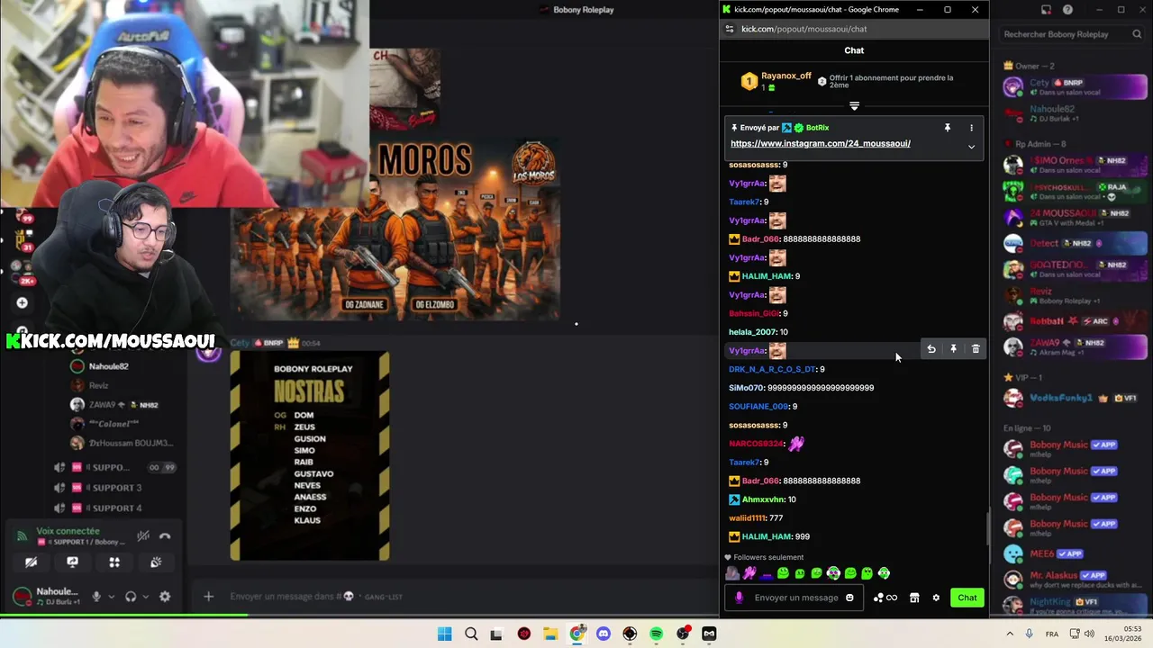Open Discord user settings gear
Viewport: 1153px width, 648px height.
[165, 596]
